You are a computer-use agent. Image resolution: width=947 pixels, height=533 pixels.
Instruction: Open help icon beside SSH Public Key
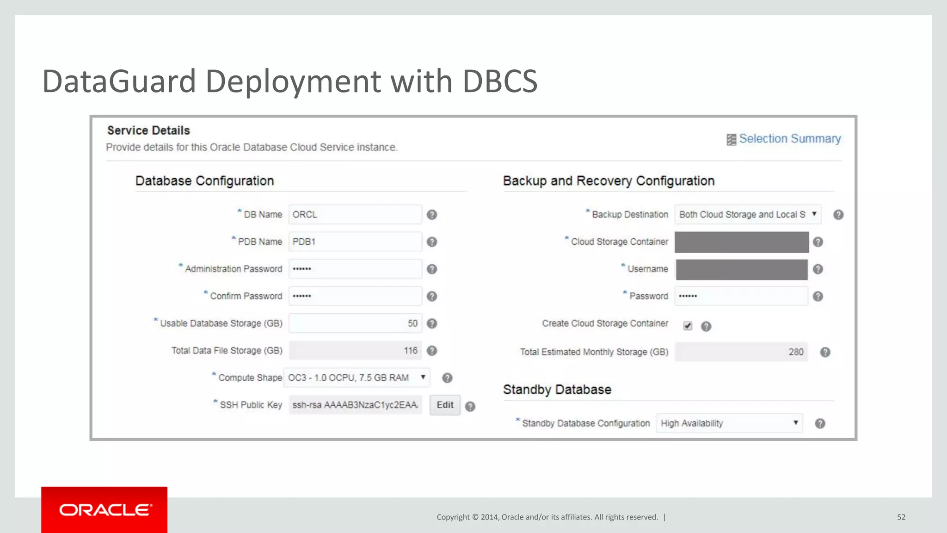point(470,407)
